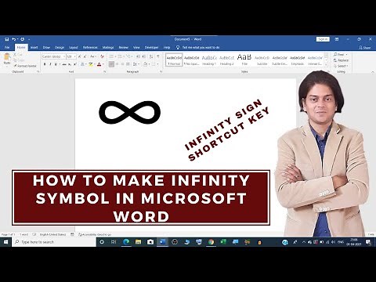Switch to the Design tab
The height and width of the screenshot is (282, 376).
coord(60,48)
